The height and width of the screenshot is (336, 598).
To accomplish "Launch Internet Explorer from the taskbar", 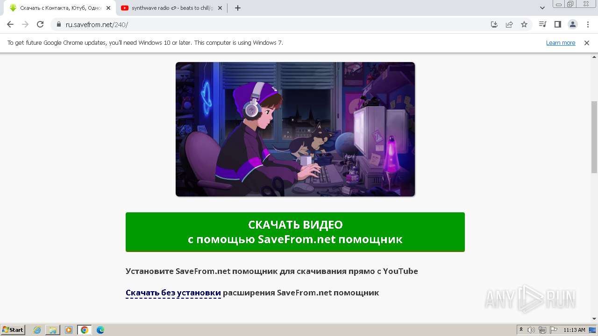I will [37, 330].
